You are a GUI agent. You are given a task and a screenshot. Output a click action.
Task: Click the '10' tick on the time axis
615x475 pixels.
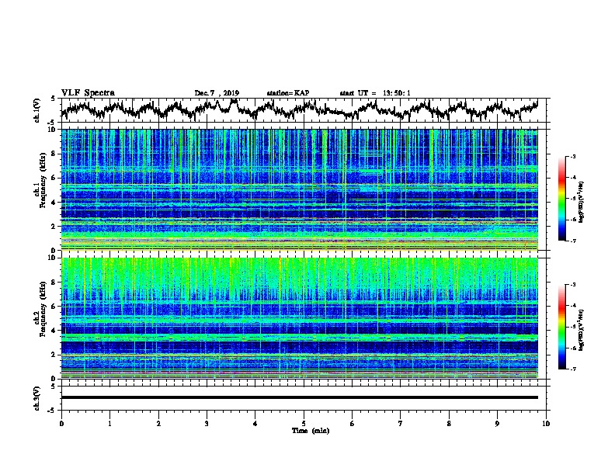546,424
